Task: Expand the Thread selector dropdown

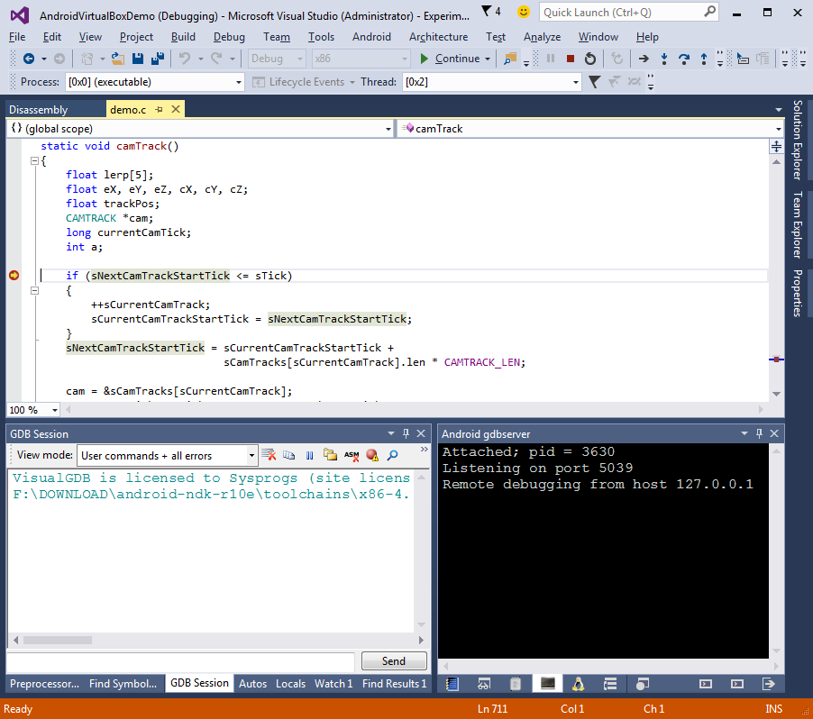Action: [x=576, y=82]
